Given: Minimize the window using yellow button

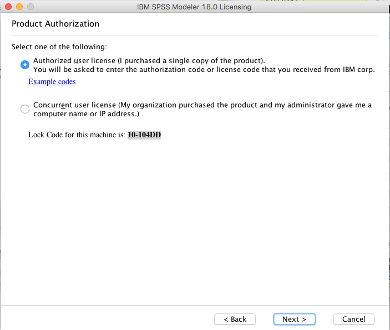Looking at the screenshot, I should (19, 7).
